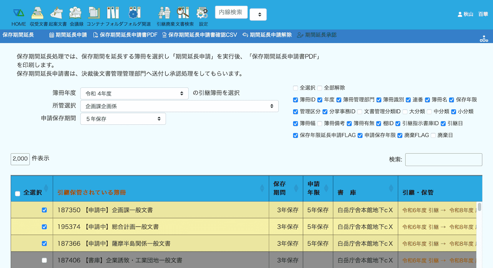Open the 申請保存期間 dropdown
This screenshot has height=268, width=493.
pyautogui.click(x=123, y=119)
